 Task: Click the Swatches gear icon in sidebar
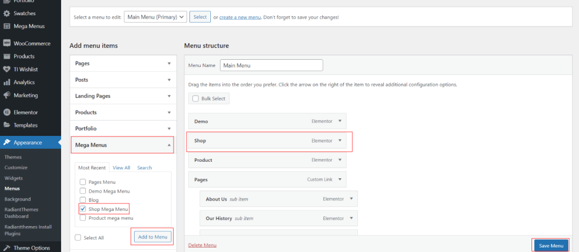6,14
